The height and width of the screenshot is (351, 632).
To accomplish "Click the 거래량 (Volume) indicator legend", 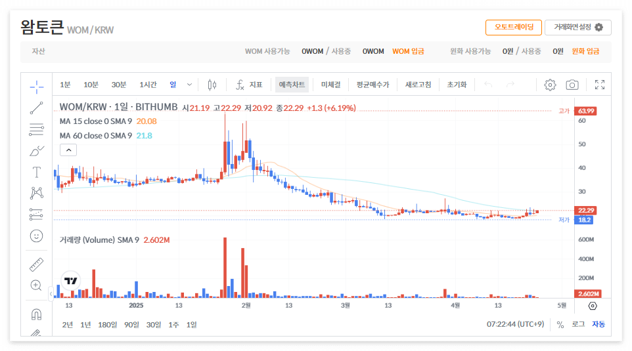I will click(x=99, y=240).
